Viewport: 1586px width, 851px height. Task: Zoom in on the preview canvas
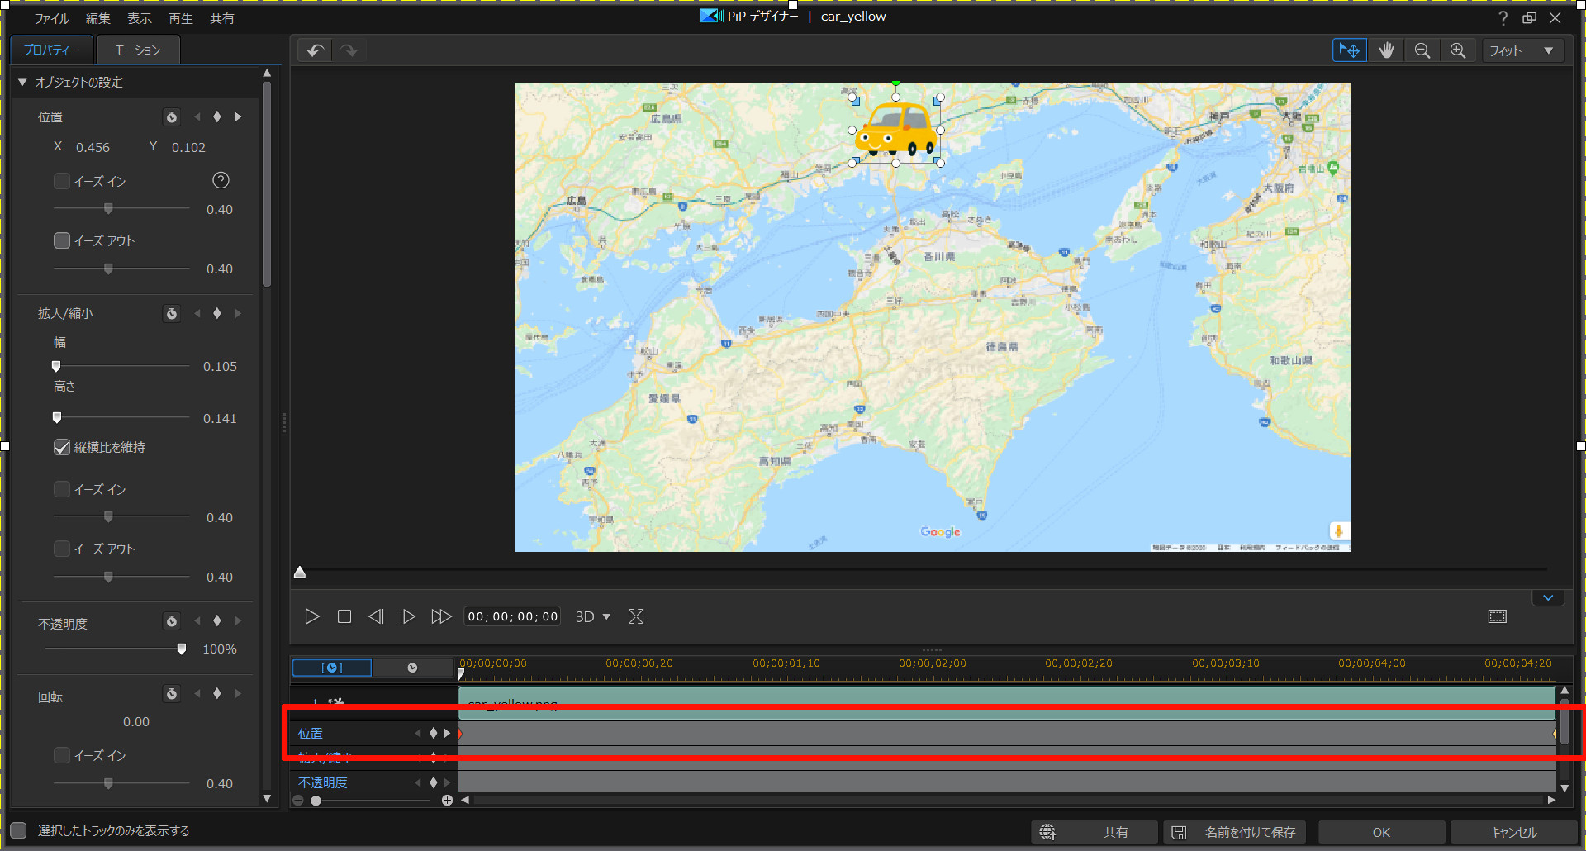pos(1458,50)
